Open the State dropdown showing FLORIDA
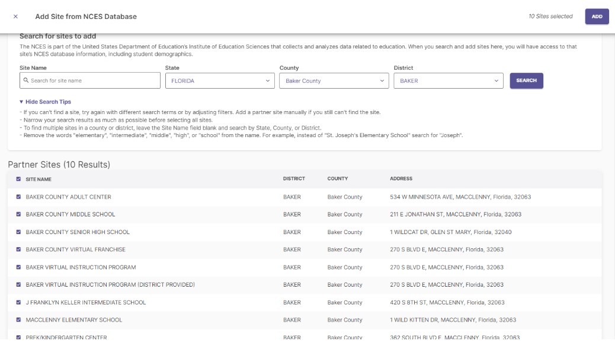The width and height of the screenshot is (615, 347). coord(220,80)
